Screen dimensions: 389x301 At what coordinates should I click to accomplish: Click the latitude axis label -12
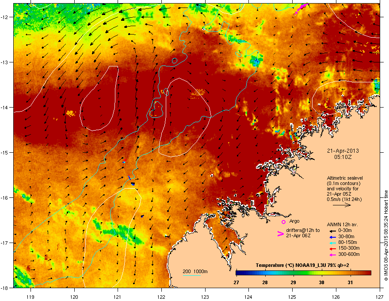coord(5,17)
